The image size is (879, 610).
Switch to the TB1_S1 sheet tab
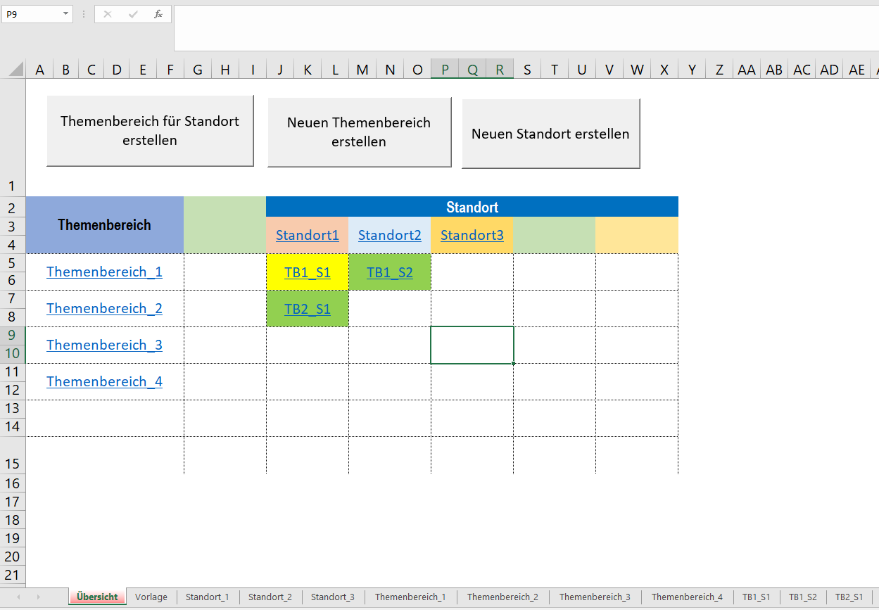tap(757, 597)
